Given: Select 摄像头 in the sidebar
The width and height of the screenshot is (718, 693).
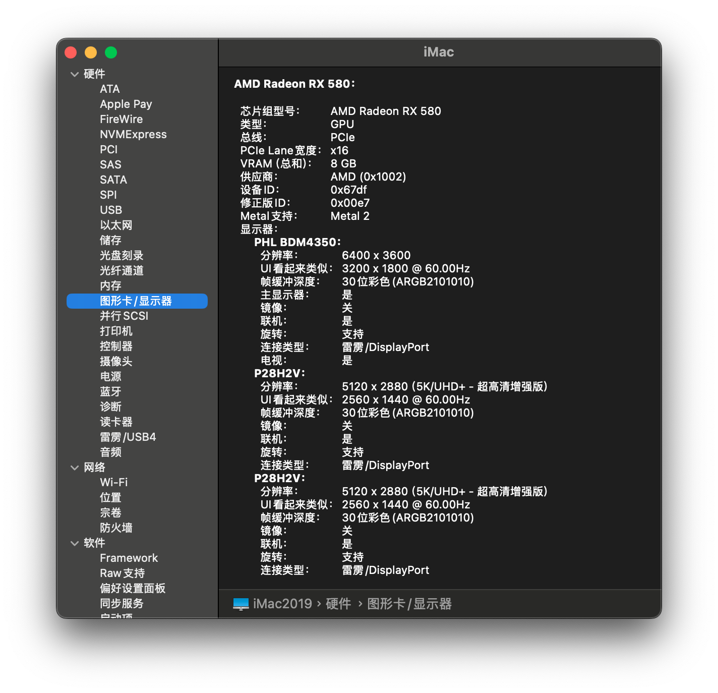Looking at the screenshot, I should (x=116, y=361).
